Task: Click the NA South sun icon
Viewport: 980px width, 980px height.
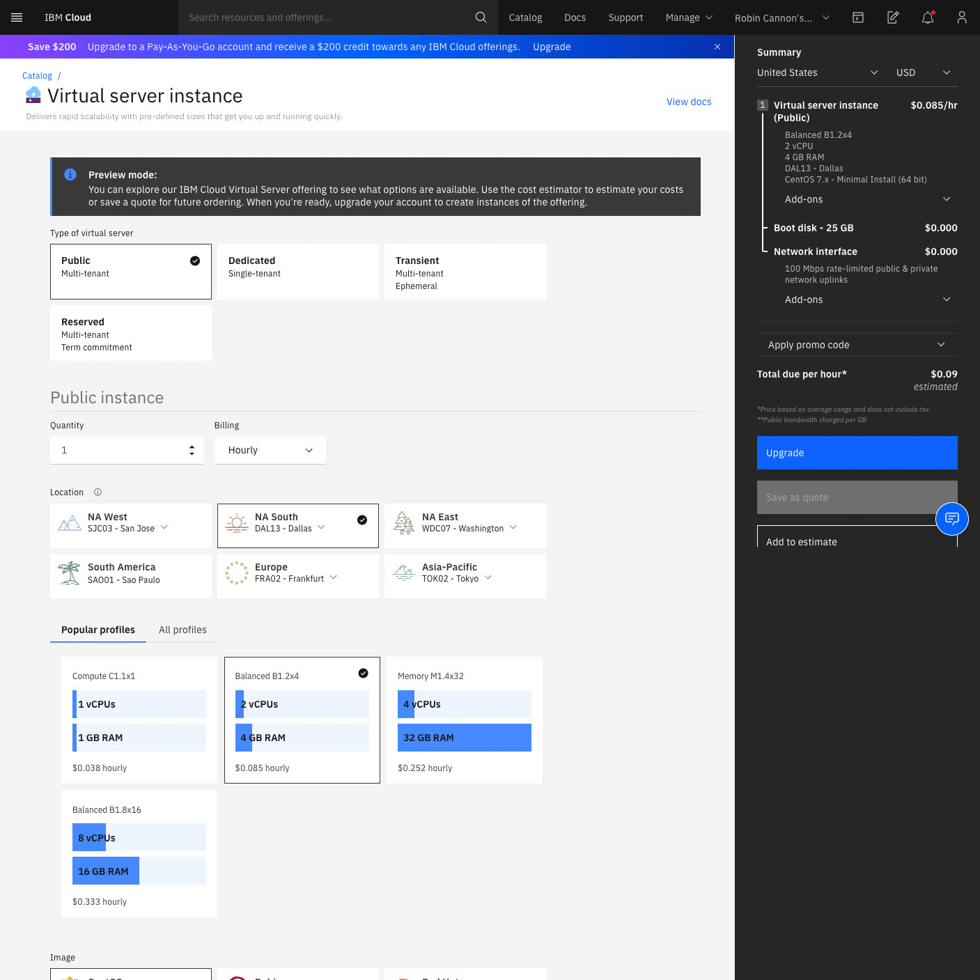Action: click(237, 523)
